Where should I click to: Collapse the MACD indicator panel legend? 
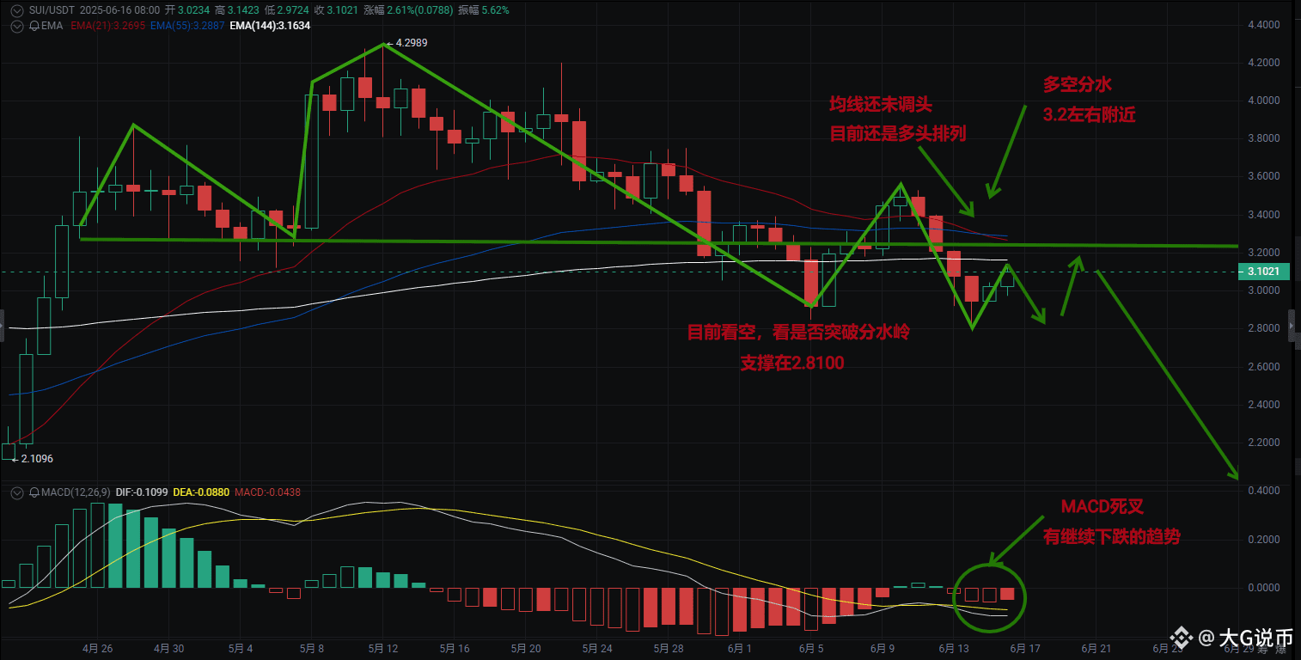(x=16, y=492)
